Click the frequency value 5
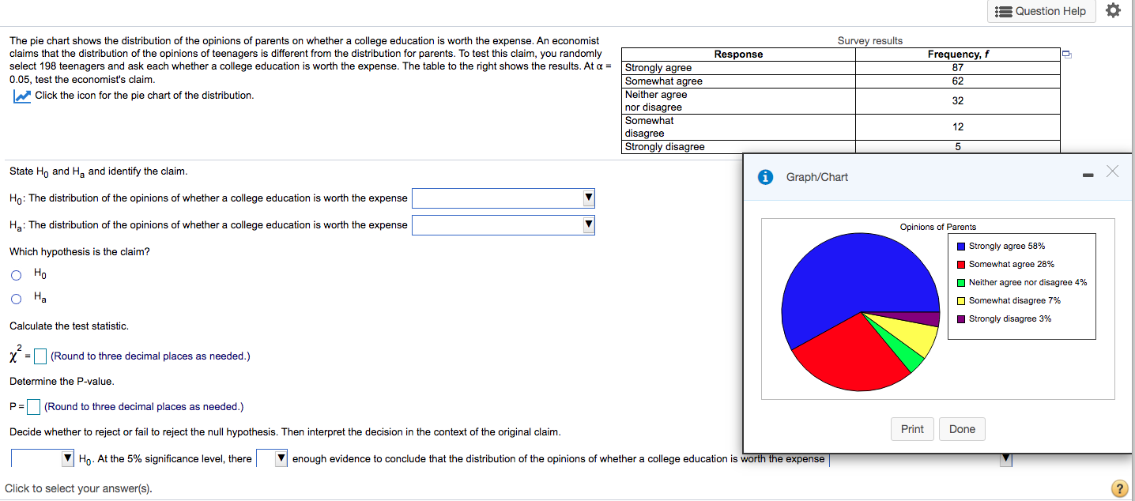Viewport: 1135px width, 501px height. (958, 147)
